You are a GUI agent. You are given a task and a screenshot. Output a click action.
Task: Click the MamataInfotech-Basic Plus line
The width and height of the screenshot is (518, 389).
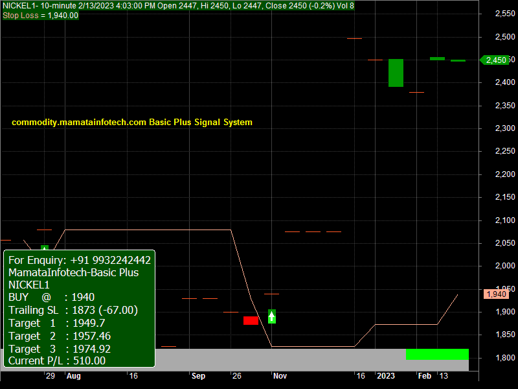pyautogui.click(x=73, y=272)
